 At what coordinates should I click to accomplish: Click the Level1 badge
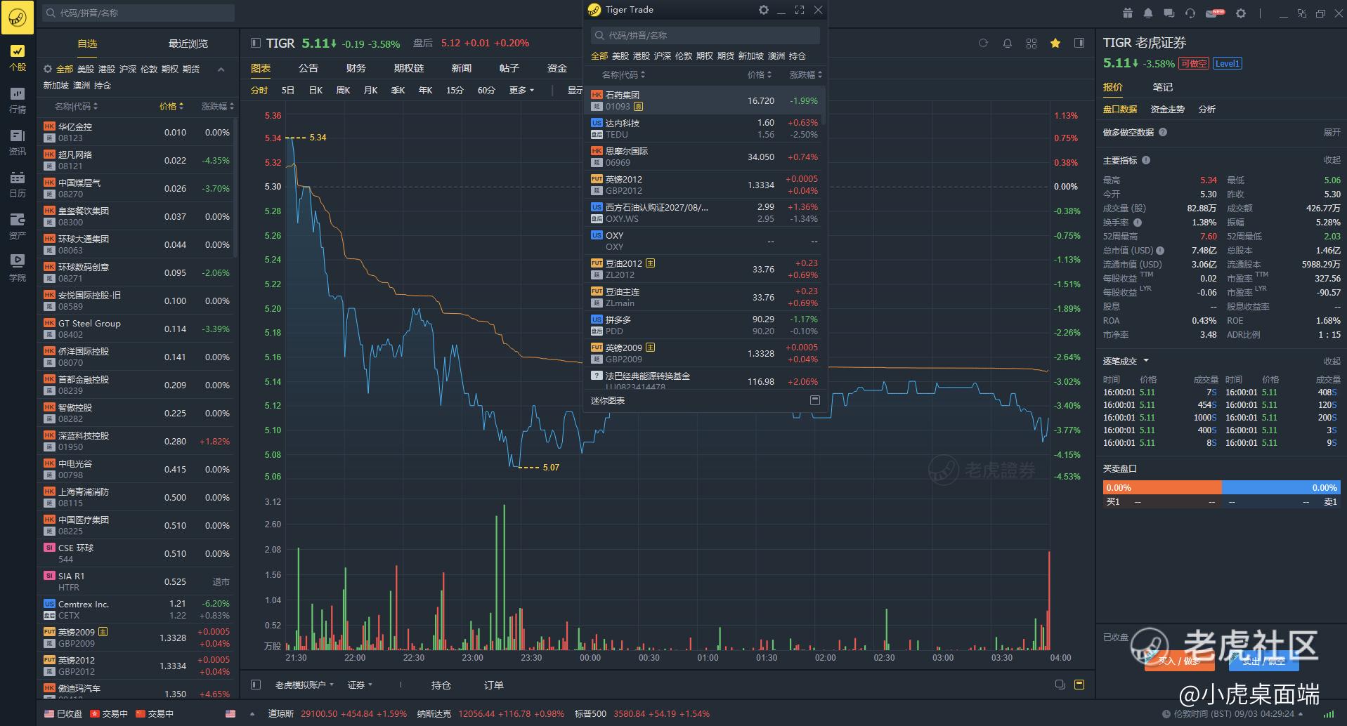(1228, 63)
